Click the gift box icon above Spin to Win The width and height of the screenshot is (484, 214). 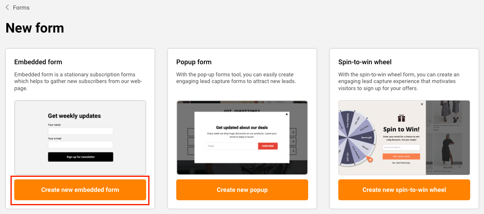402,118
